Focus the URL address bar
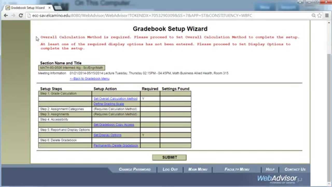332x187 pixels. point(169,16)
